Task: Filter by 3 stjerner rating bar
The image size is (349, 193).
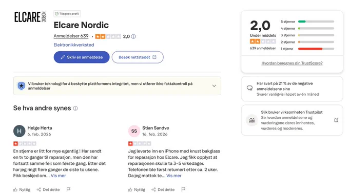Action: (307, 35)
